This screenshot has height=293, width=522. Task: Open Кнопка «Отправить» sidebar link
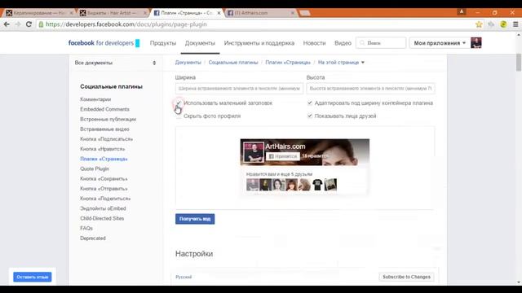click(x=104, y=189)
